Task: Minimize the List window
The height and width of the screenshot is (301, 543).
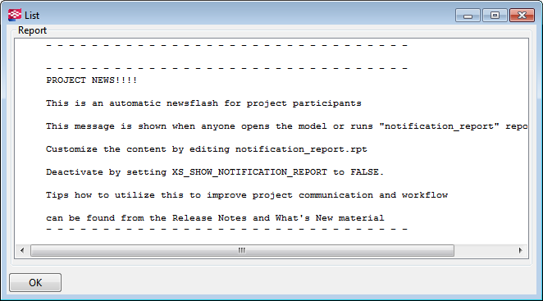Action: [468, 16]
